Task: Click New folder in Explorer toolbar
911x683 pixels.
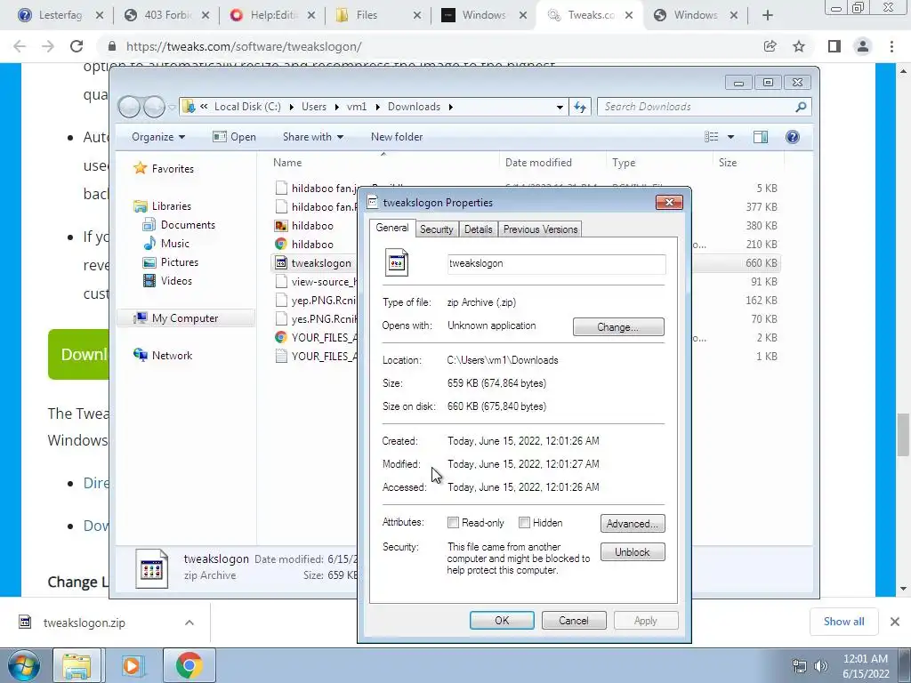Action: click(x=397, y=137)
